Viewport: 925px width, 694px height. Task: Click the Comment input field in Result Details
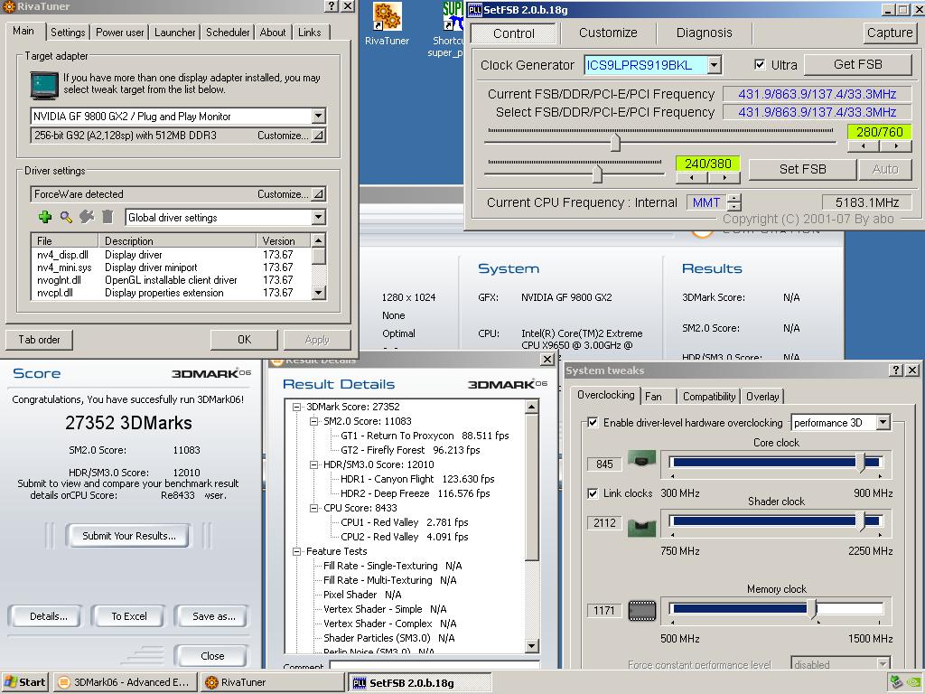[434, 665]
